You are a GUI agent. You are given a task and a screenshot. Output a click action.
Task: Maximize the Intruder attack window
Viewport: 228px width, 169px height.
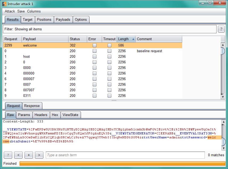click(x=210, y=3)
